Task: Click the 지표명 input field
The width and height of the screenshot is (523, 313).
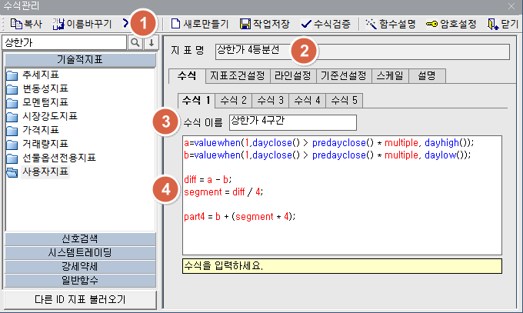Action: (362, 52)
